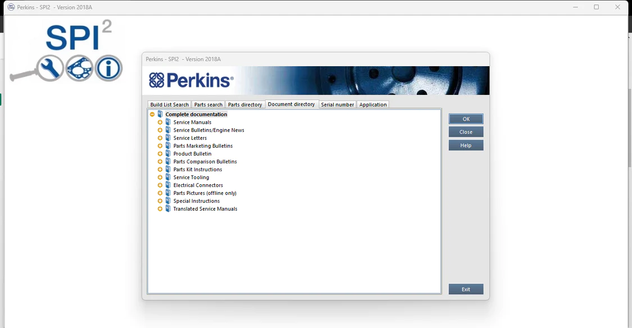Click the book icon beside Product Bulletin
Screen dimensions: 632x328
167,154
